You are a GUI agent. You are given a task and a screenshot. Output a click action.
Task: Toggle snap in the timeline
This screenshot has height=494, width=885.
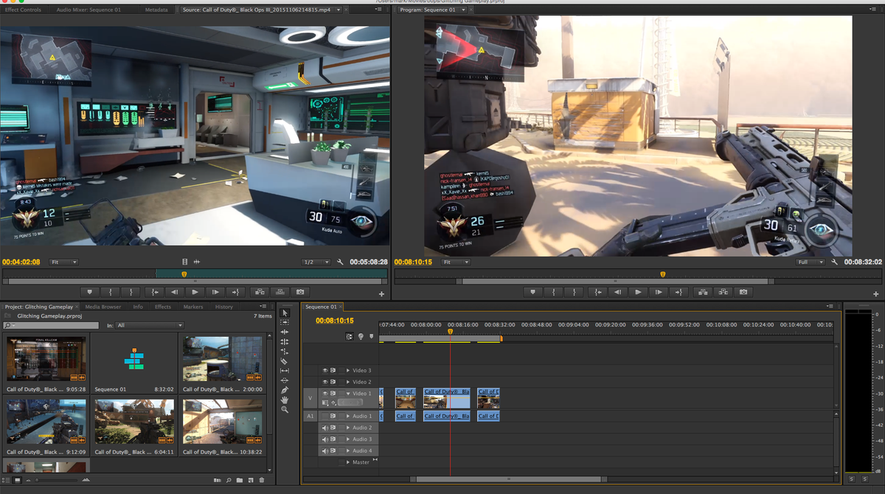click(x=350, y=336)
